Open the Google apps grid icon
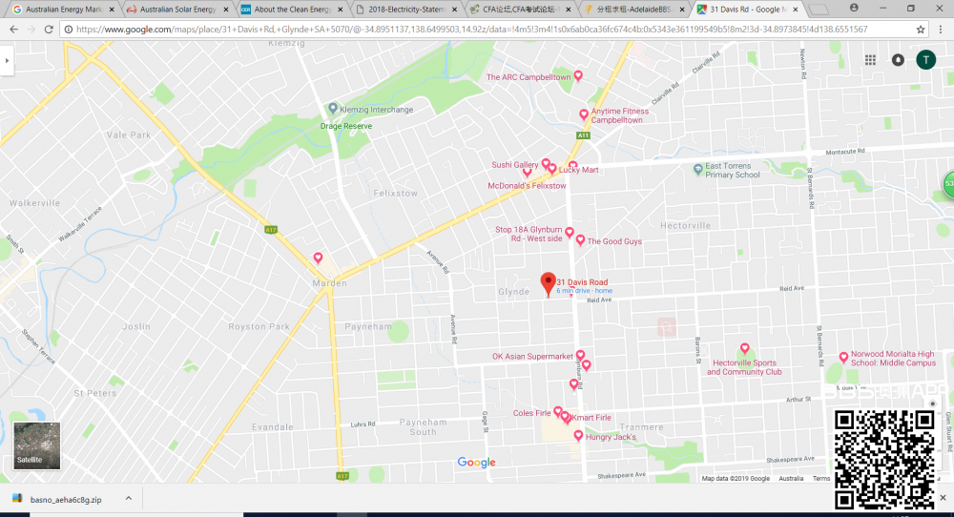Screen dimensions: 954x517 (x=870, y=59)
